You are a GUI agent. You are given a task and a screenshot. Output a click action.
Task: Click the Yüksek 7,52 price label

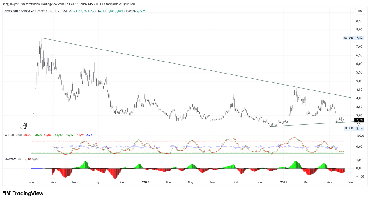tap(353, 38)
